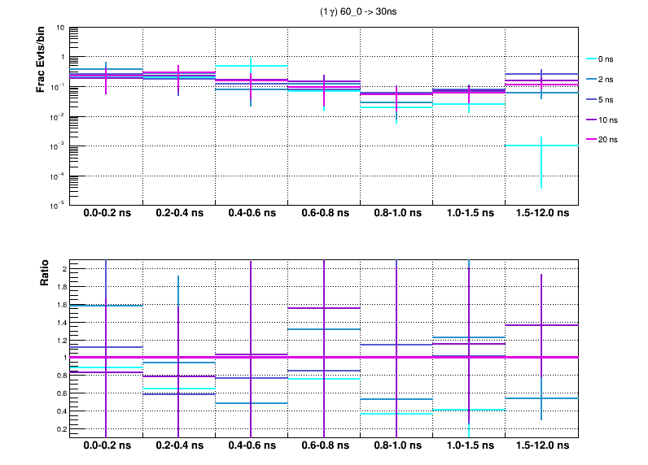
Task: Click the 5 ns legend line marker
Action: click(x=591, y=100)
